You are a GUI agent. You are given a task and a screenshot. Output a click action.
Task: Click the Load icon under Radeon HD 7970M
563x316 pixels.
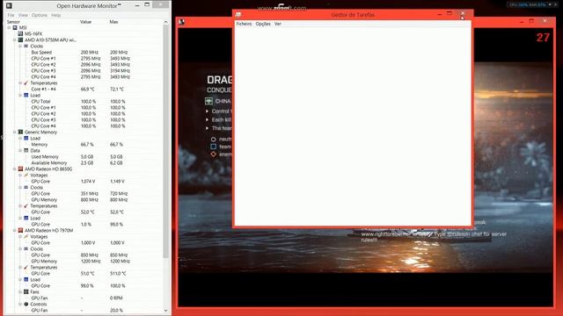coord(26,279)
